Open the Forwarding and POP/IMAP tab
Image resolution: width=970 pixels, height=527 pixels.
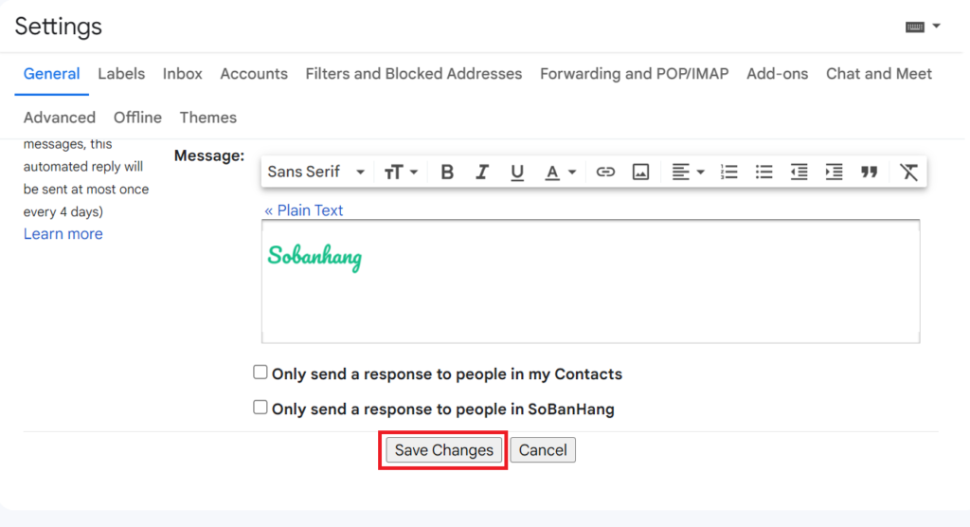pyautogui.click(x=634, y=74)
